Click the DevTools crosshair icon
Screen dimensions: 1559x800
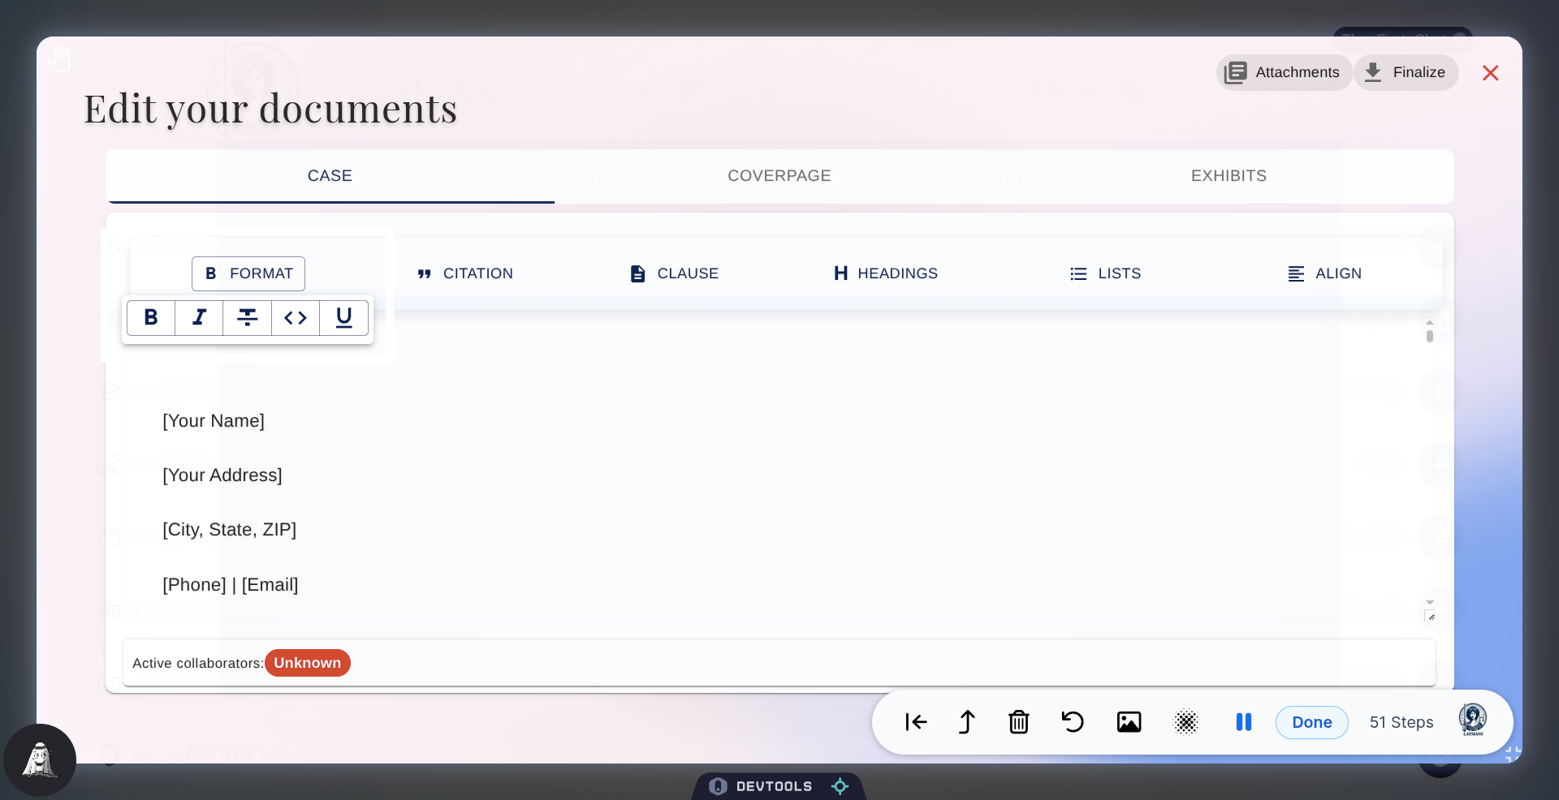[x=840, y=785]
